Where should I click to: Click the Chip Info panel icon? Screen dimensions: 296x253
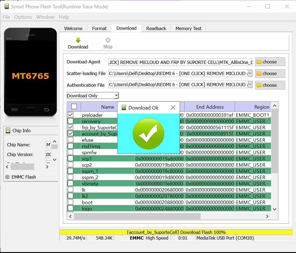click(x=8, y=131)
